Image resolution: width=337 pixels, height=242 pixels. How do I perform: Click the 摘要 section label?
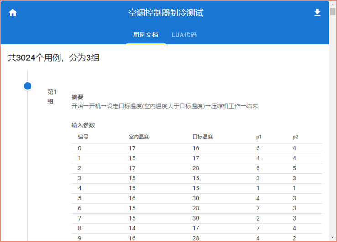[77, 97]
